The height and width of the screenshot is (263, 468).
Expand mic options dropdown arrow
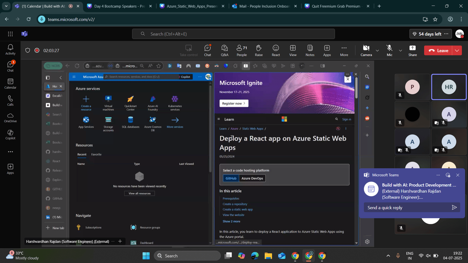[400, 51]
